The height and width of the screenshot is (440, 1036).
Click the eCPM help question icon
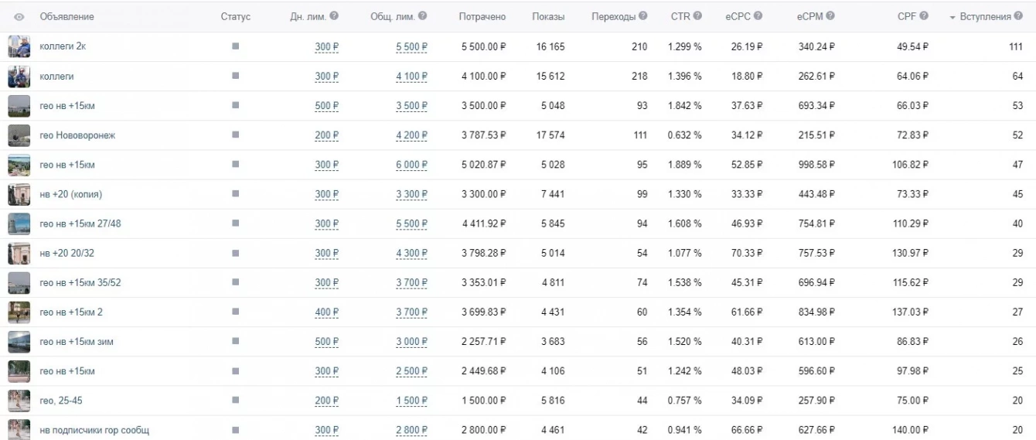click(831, 16)
